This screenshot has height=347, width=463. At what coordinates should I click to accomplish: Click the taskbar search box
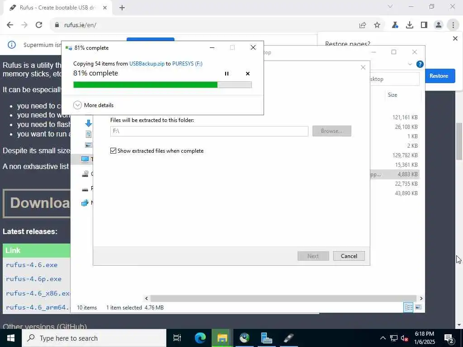pyautogui.click(x=94, y=338)
